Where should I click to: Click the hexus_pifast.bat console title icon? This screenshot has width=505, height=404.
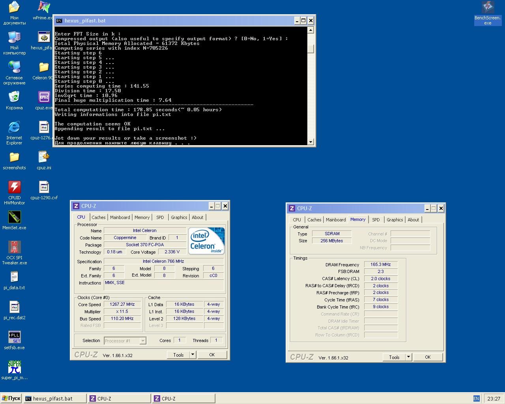point(59,21)
